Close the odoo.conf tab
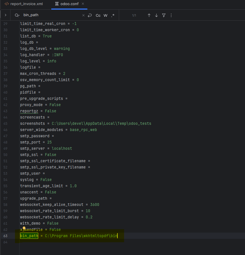The width and height of the screenshot is (245, 255). [x=83, y=4]
